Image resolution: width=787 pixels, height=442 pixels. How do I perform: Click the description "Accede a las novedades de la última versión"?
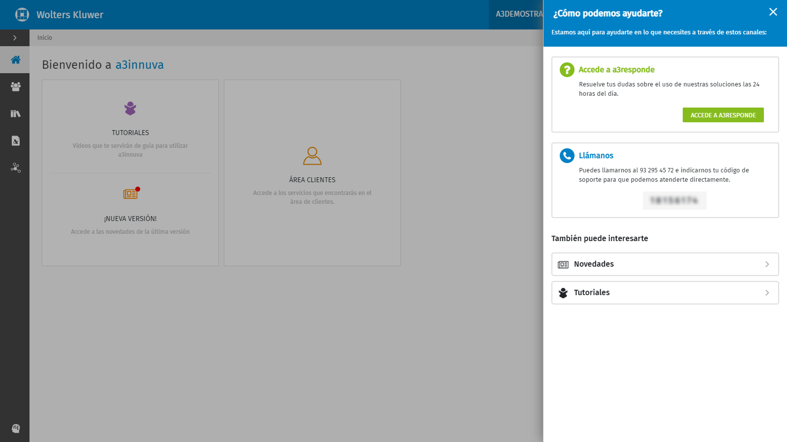[x=130, y=232]
